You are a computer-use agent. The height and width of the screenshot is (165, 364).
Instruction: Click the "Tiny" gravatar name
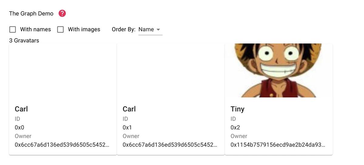[238, 109]
